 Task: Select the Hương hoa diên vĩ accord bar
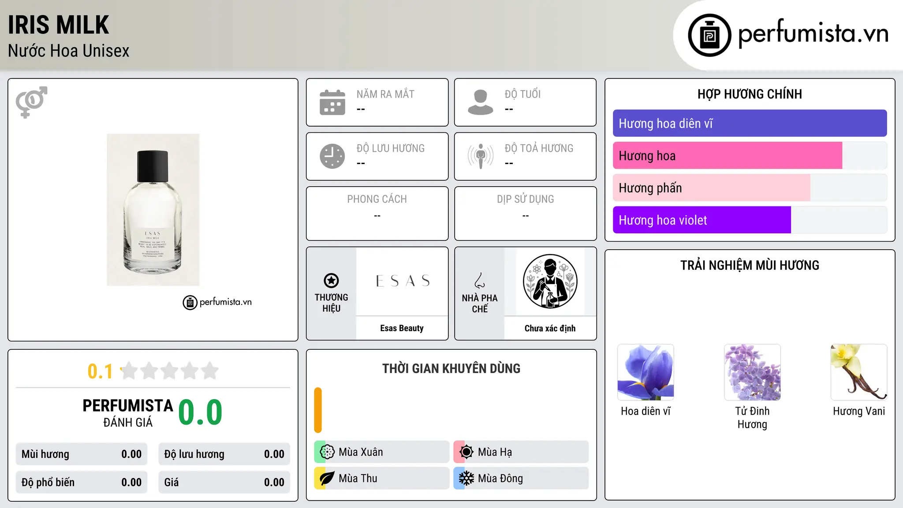750,123
